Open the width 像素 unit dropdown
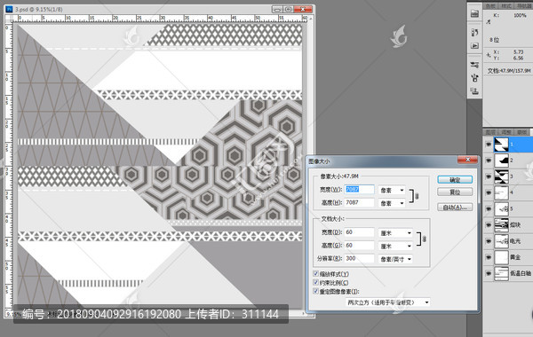Image resolution: width=533 pixels, height=337 pixels. pos(392,190)
